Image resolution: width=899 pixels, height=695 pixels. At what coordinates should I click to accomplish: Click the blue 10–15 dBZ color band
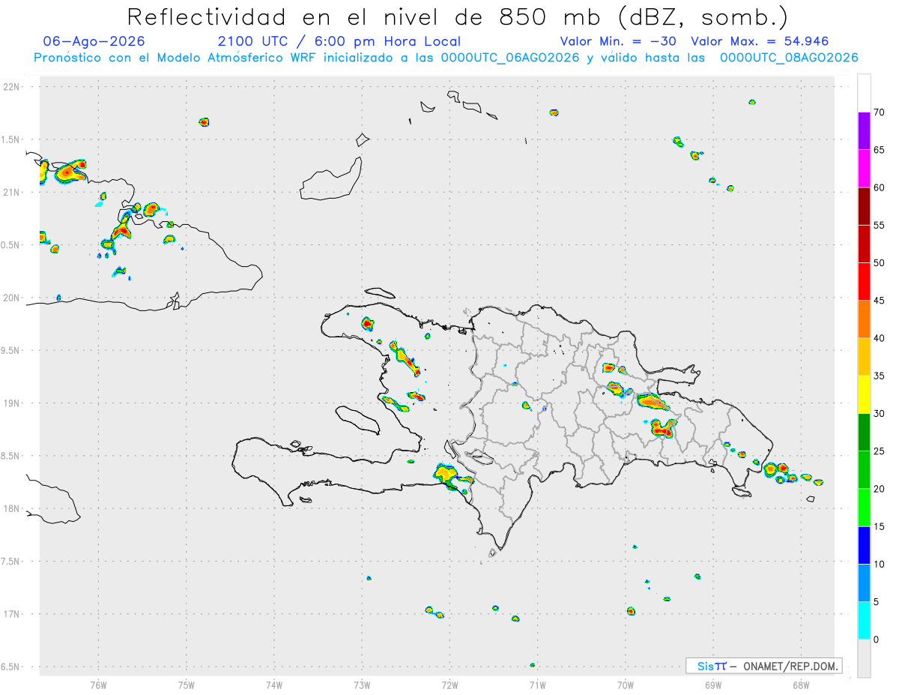864,545
